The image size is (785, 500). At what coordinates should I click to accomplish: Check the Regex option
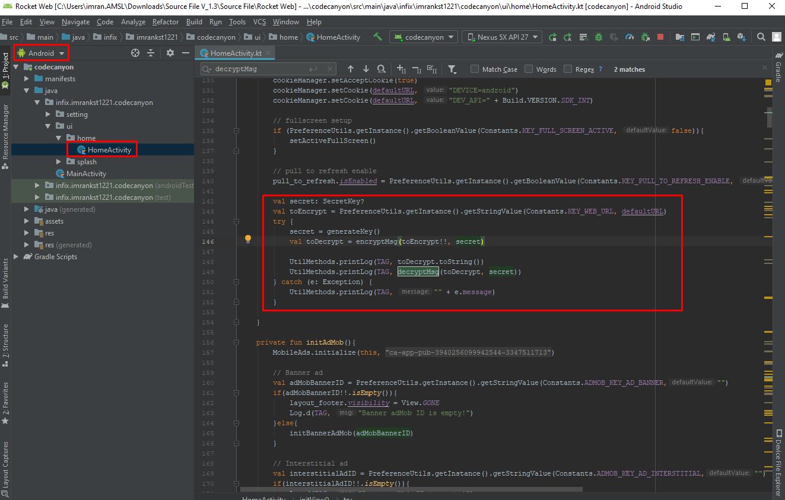[x=568, y=69]
